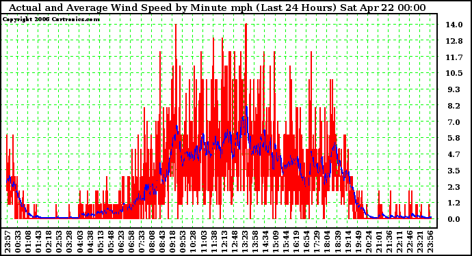Click the 01:08 time label
The image size is (472, 256).
click(x=28, y=241)
